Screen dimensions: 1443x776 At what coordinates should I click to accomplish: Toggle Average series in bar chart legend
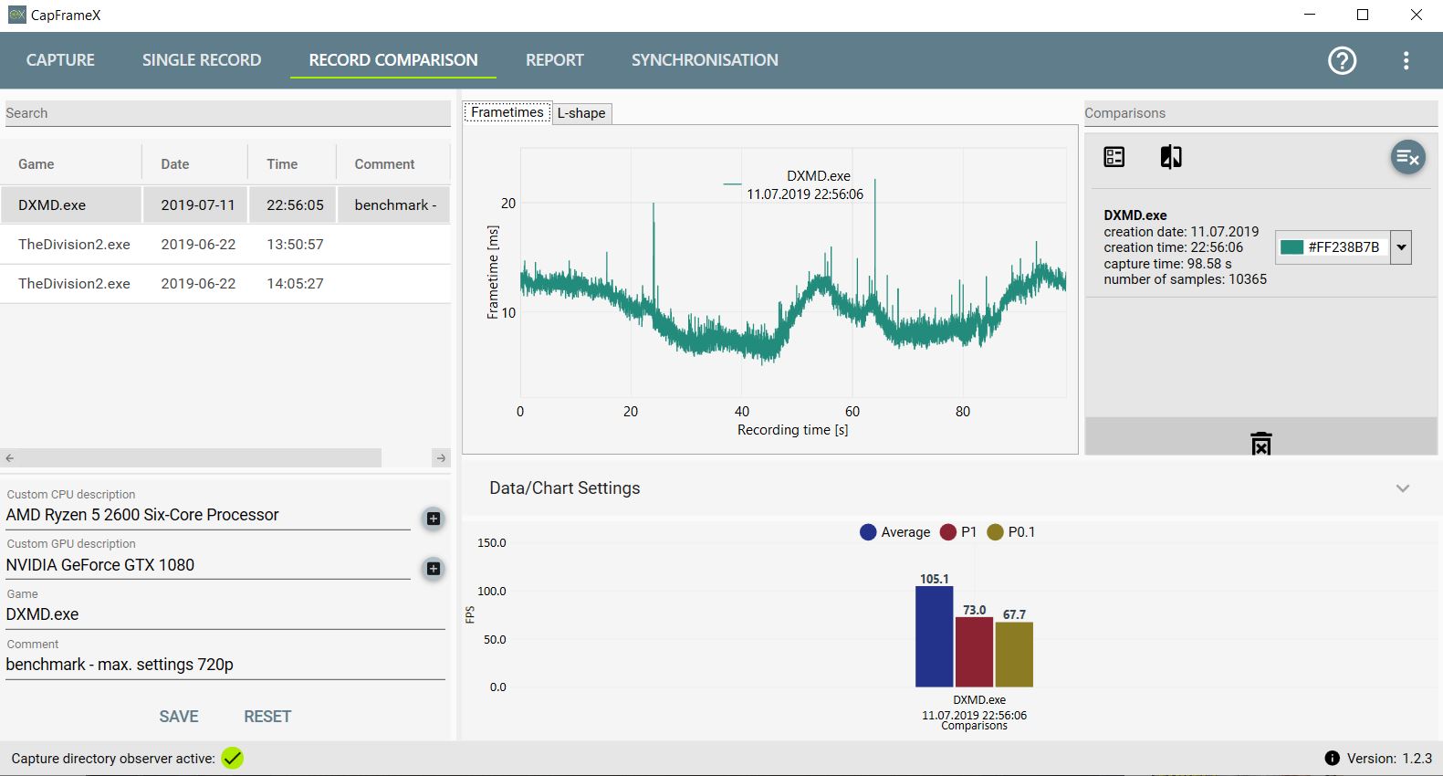point(895,532)
